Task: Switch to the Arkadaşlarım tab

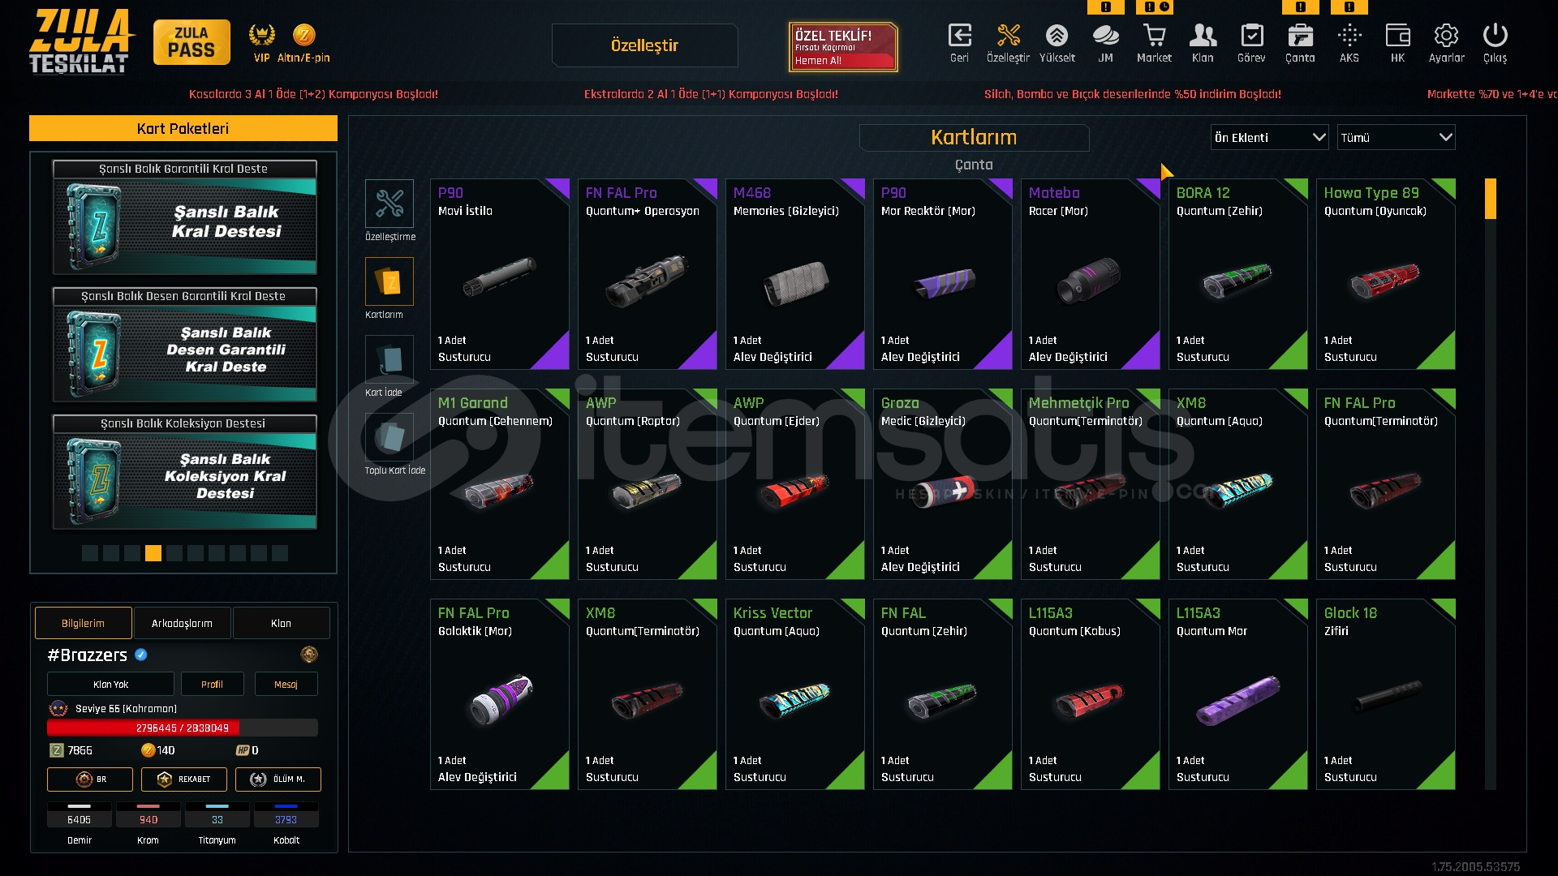Action: pos(182,623)
